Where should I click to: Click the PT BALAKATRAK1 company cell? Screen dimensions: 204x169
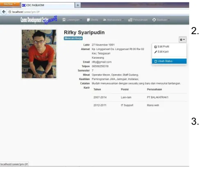click(158, 97)
